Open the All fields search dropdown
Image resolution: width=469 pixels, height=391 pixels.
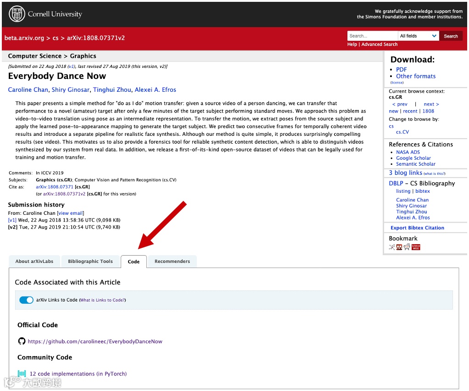point(418,36)
